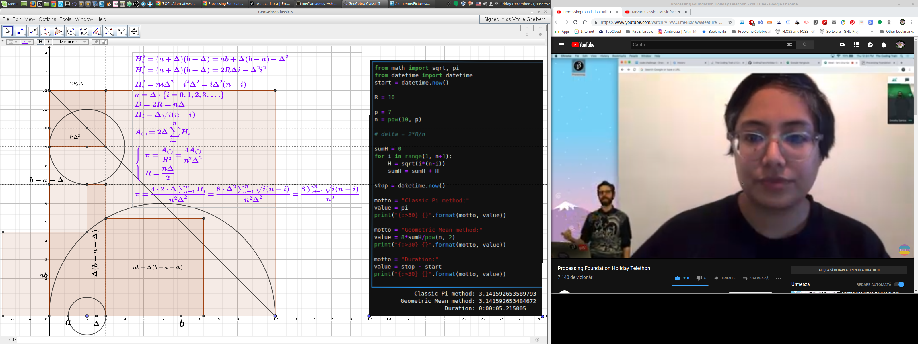The height and width of the screenshot is (344, 918).
Task: Go to Chrome home page
Action: tap(585, 22)
